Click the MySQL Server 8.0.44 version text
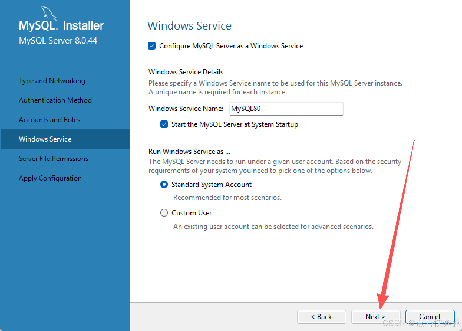 point(58,41)
